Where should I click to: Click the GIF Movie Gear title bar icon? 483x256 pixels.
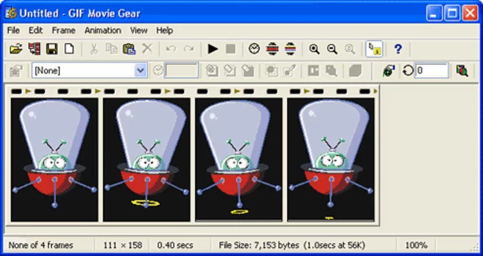(11, 13)
